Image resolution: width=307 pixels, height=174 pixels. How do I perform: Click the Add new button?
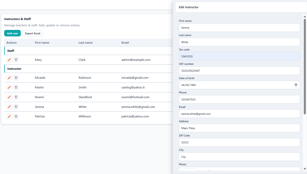point(12,33)
